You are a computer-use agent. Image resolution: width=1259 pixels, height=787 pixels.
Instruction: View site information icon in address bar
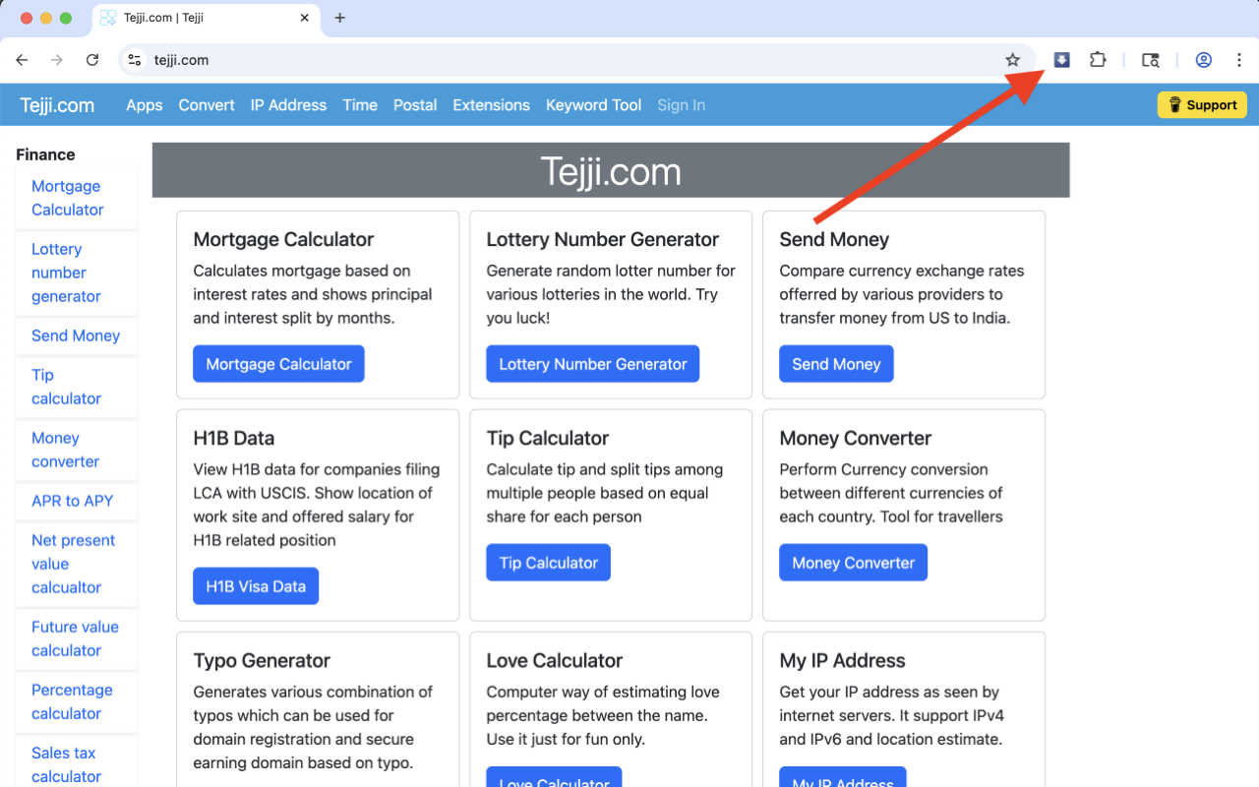136,60
